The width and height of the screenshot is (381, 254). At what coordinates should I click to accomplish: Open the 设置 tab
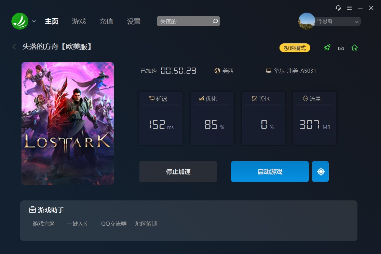point(134,22)
